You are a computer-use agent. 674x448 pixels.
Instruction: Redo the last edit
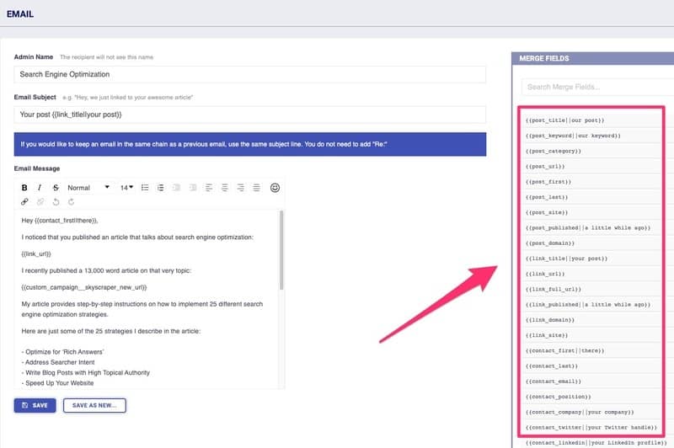(x=72, y=202)
